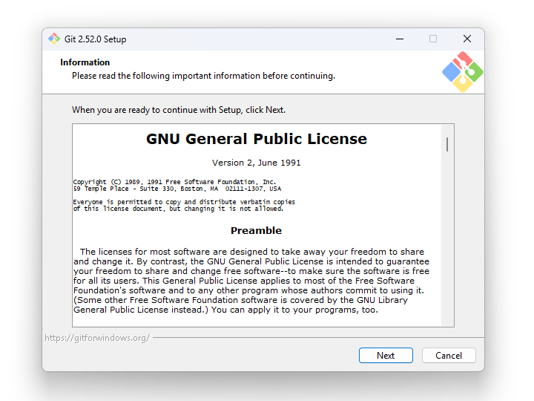Click the 'Information' header title

click(x=85, y=62)
